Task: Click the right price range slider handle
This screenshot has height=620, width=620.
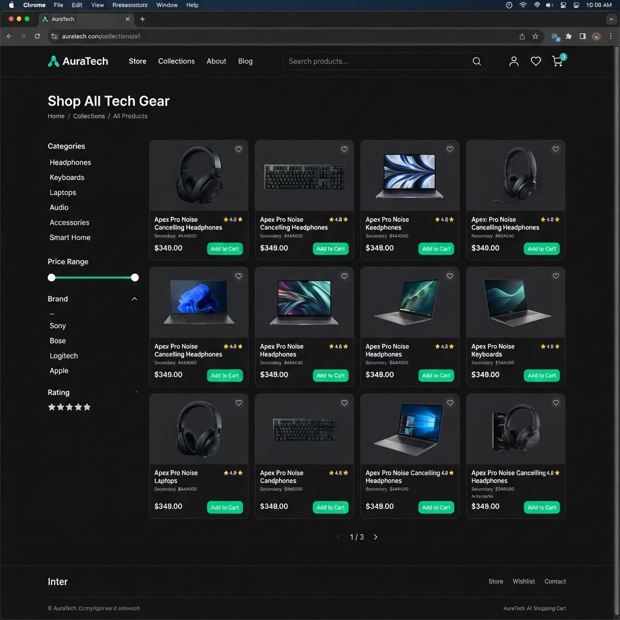Action: (135, 277)
